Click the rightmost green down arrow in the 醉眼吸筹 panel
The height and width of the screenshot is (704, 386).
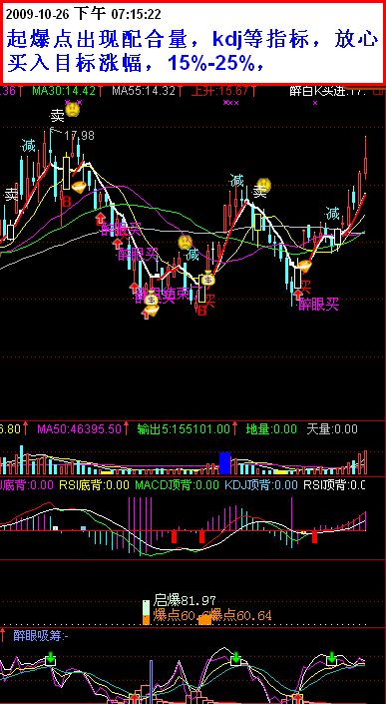[x=331, y=658]
